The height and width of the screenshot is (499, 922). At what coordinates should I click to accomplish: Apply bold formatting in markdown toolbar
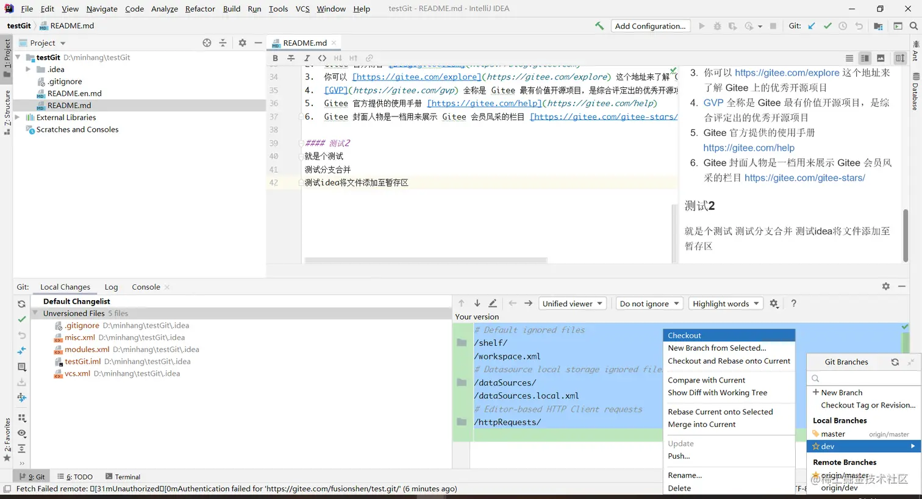point(275,58)
